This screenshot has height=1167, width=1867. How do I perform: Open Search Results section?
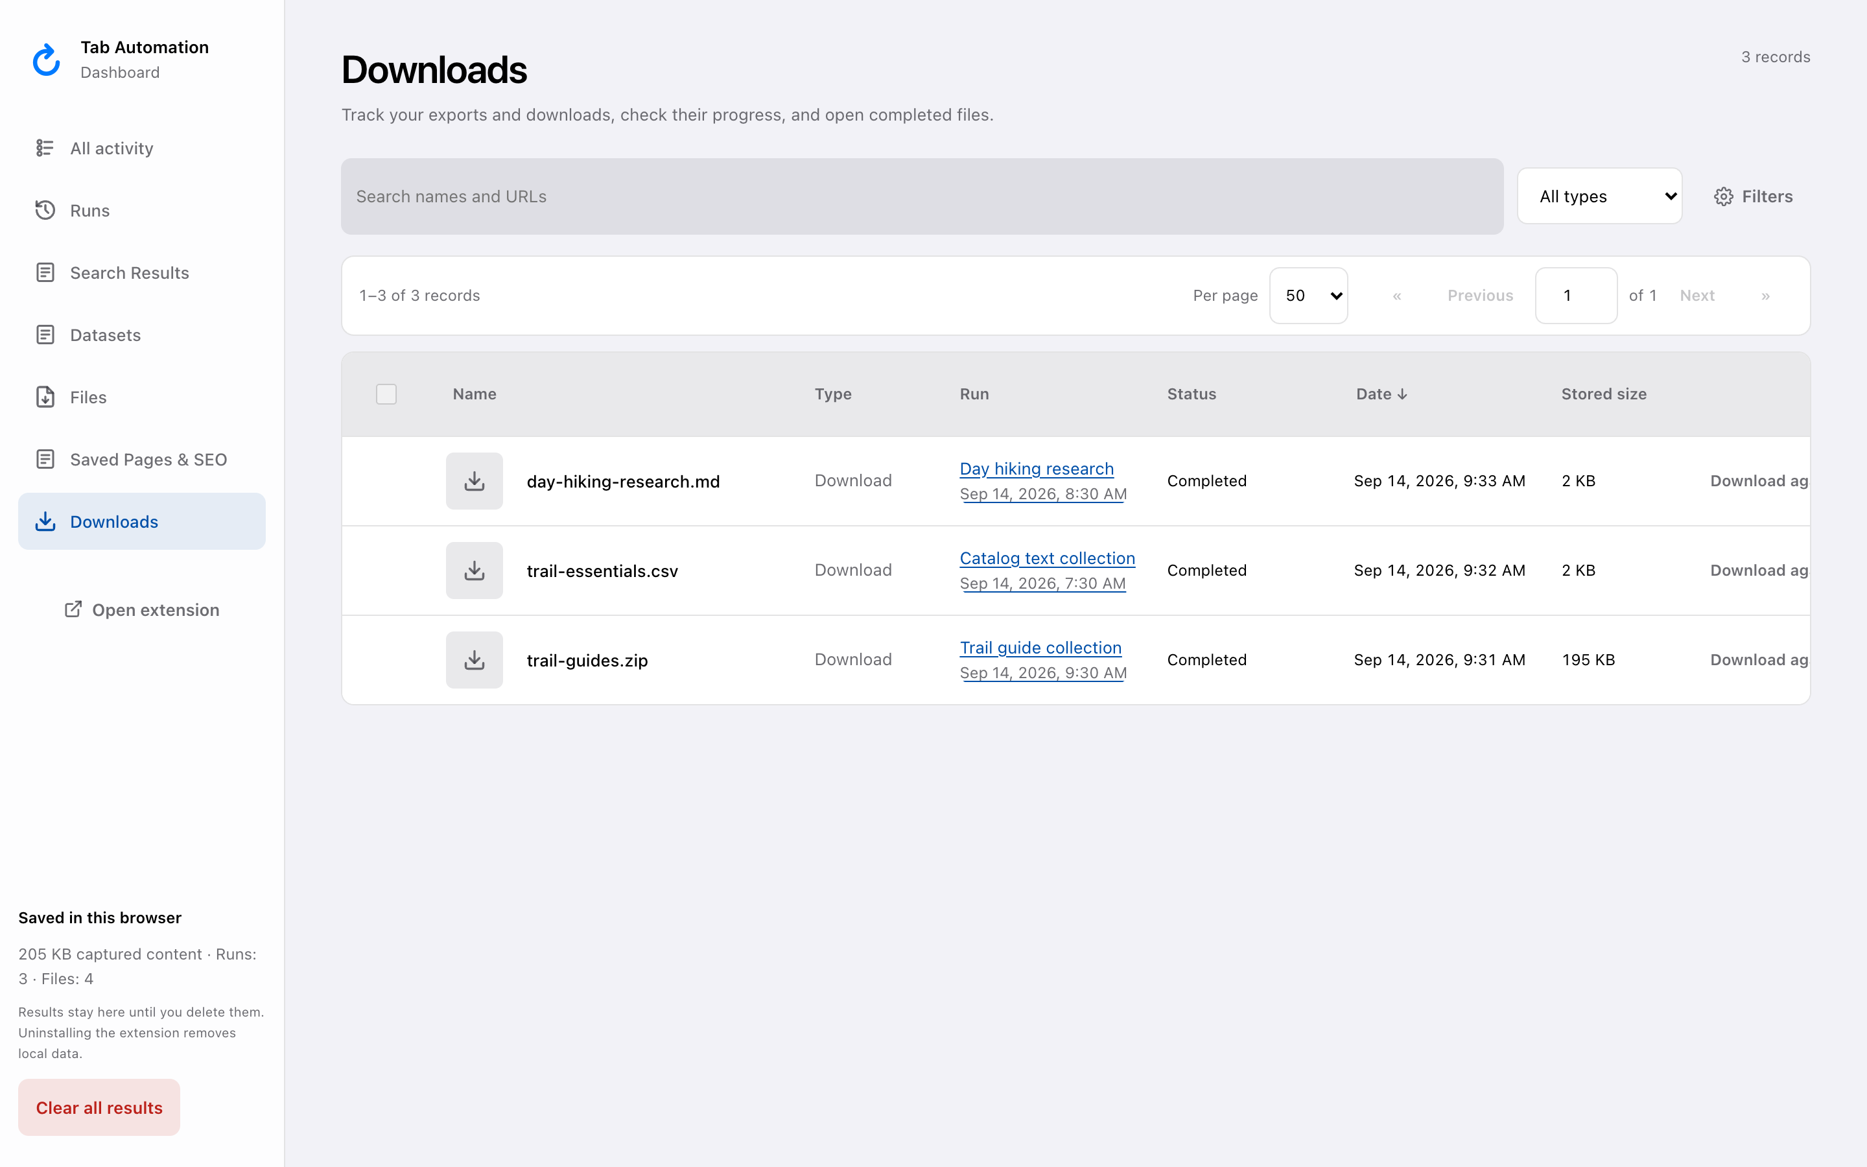tap(142, 272)
